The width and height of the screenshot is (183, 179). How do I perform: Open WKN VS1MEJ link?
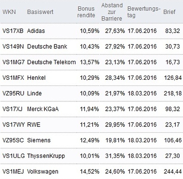[x=13, y=172]
